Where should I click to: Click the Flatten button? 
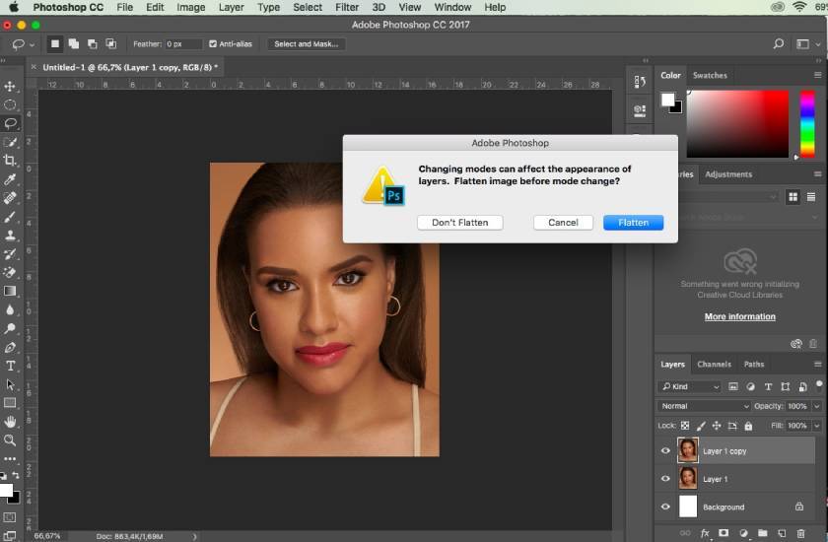coord(633,223)
